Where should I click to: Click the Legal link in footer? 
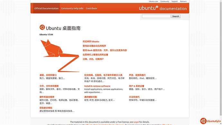pyautogui.click(x=136, y=122)
